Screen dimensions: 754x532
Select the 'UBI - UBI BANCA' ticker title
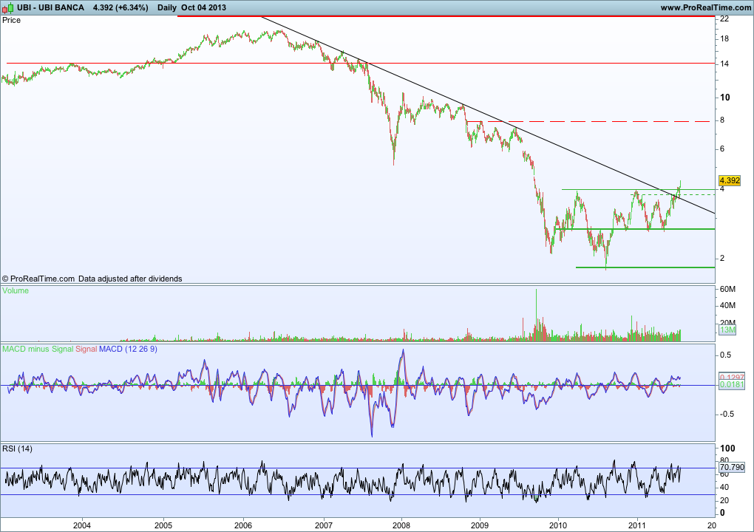pyautogui.click(x=50, y=7)
